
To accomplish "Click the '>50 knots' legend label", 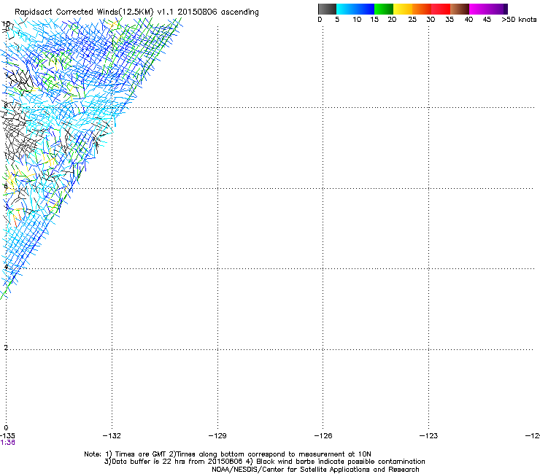I will [519, 20].
